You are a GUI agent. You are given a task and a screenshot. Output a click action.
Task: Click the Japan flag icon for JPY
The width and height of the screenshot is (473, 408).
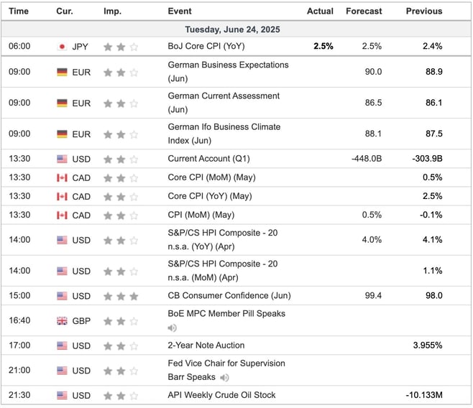(x=62, y=47)
